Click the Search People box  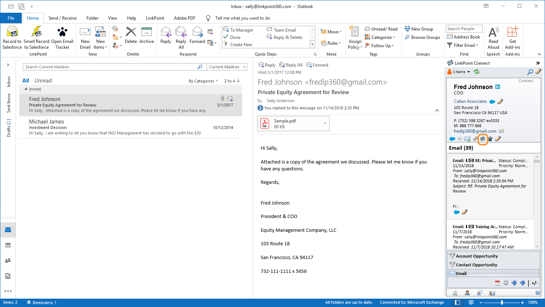[464, 29]
